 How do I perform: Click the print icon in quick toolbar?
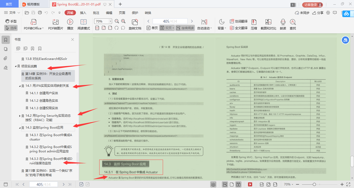point(40,13)
